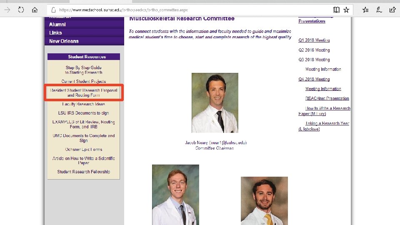The height and width of the screenshot is (225, 400).
Task: Click the Committee Chairman caption
Action: (215, 148)
